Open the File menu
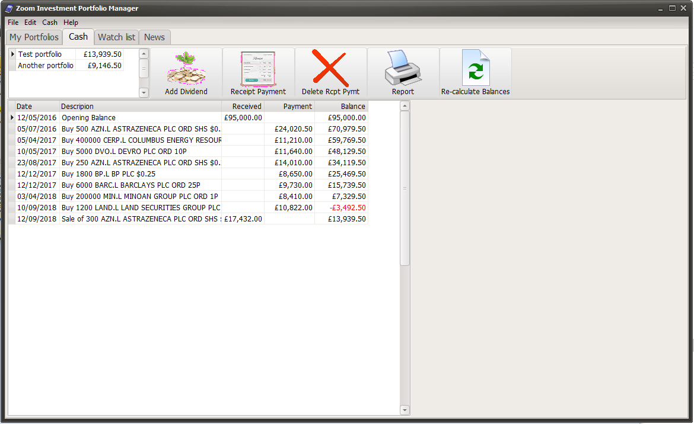Viewport: 694px width, 424px height. pyautogui.click(x=12, y=22)
